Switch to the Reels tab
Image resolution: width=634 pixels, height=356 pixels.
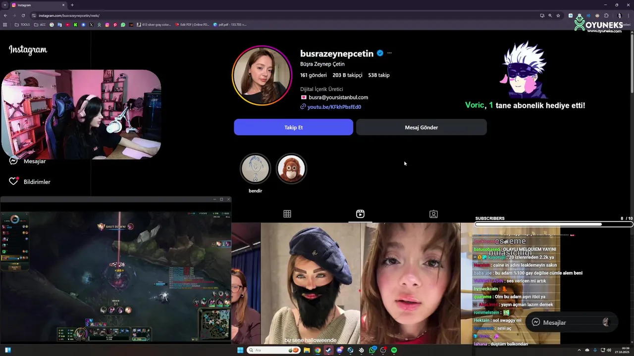pos(360,214)
